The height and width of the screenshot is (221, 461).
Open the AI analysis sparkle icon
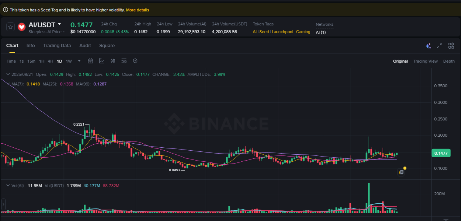[428, 46]
